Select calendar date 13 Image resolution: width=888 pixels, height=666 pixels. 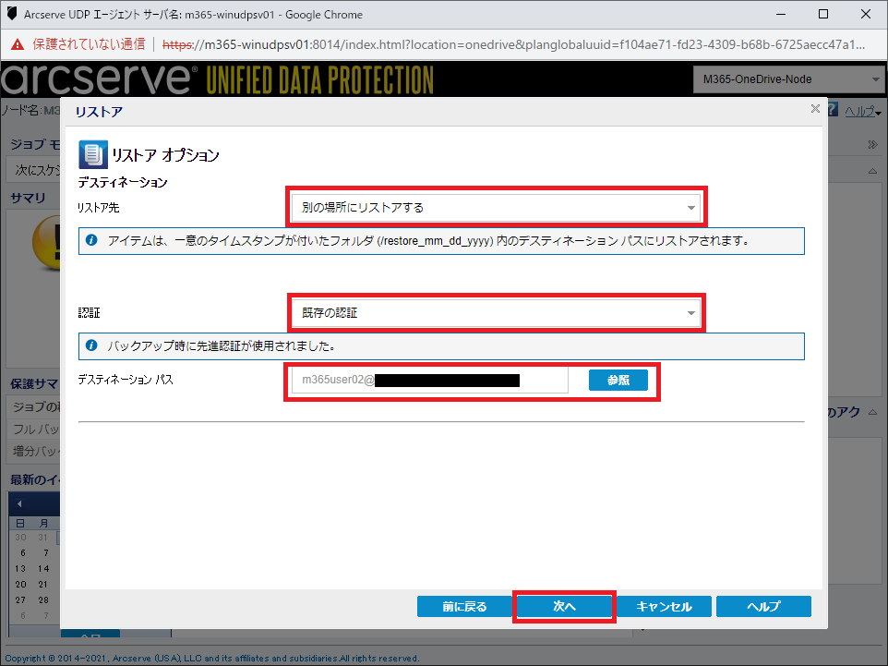(x=20, y=568)
